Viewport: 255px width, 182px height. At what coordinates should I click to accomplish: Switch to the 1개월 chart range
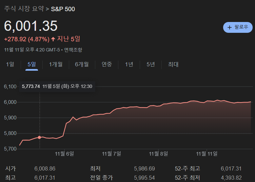coord(56,64)
